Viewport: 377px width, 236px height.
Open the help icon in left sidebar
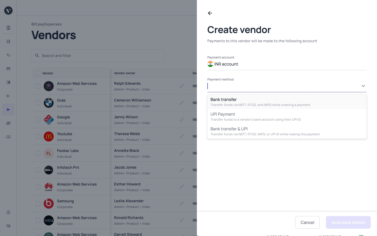pyautogui.click(x=8, y=212)
